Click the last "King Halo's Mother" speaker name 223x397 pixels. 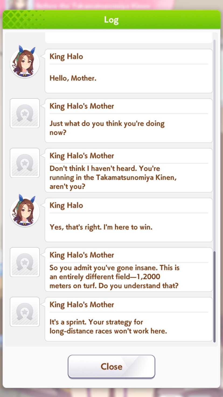(82, 305)
